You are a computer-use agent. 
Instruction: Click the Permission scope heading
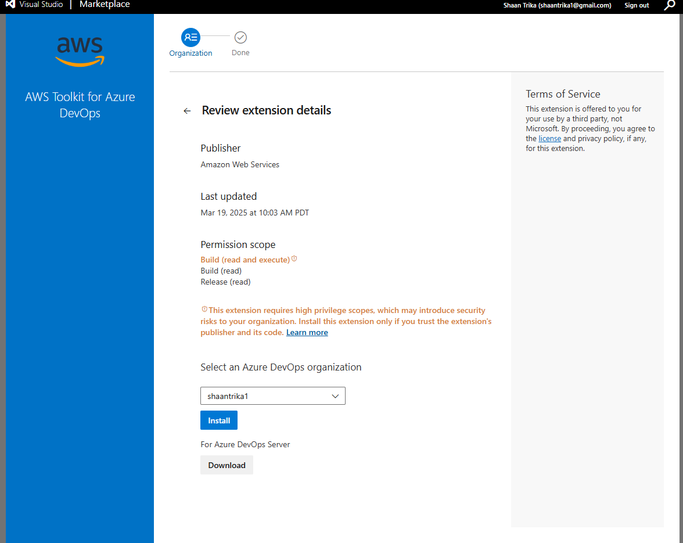(238, 244)
